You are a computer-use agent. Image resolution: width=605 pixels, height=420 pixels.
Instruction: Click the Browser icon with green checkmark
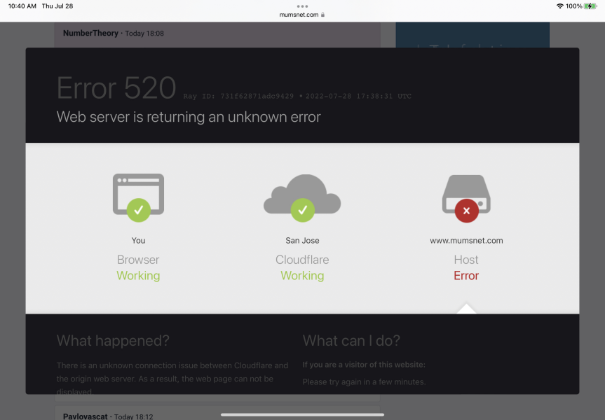138,195
